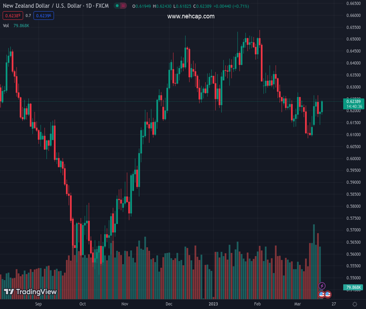Click the spread value 0.7 between the prices
Image resolution: width=366 pixels, height=309 pixels.
(x=28, y=16)
